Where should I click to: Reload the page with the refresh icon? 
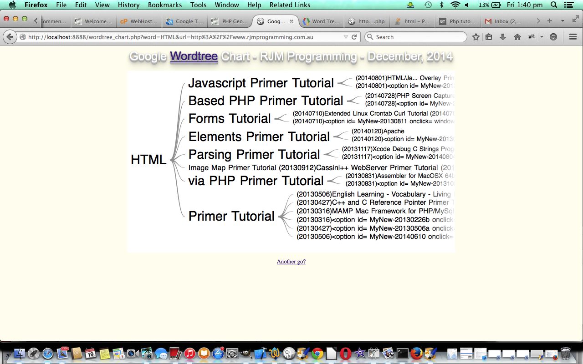(354, 37)
